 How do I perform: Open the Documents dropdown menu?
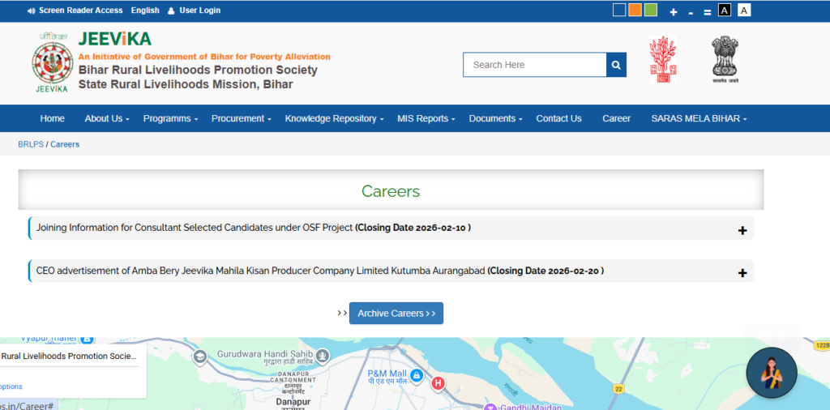(495, 118)
